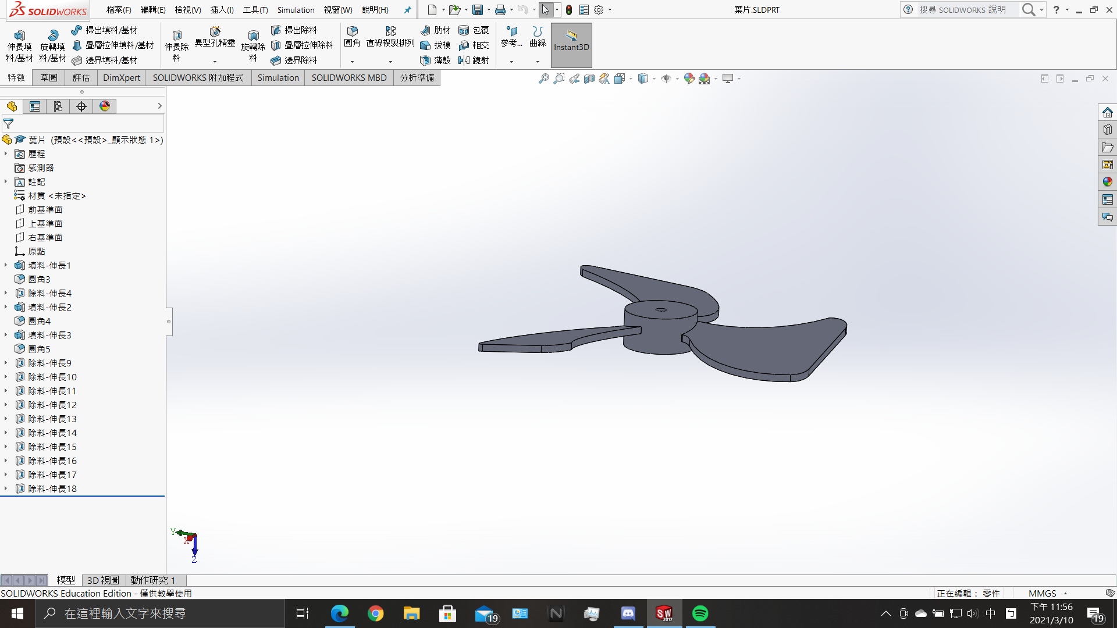This screenshot has width=1117, height=628.
Task: Click the Zoom to Fit magnifier icon
Action: point(543,78)
